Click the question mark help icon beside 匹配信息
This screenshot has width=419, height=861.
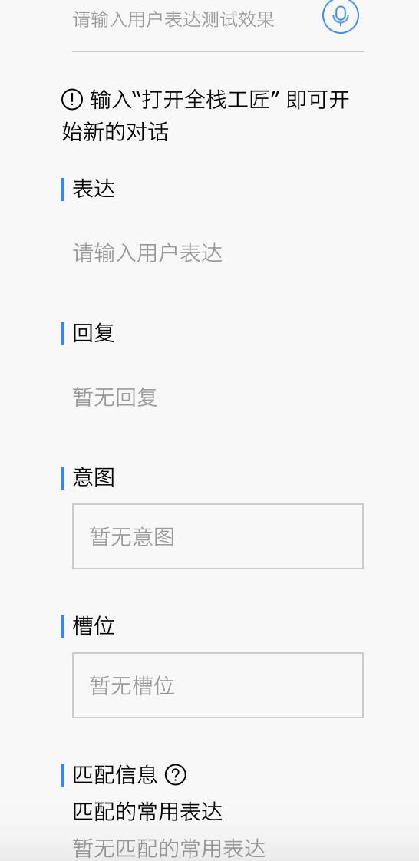(x=176, y=775)
